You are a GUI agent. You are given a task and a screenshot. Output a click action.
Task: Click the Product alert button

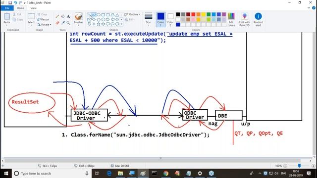pos(258,19)
